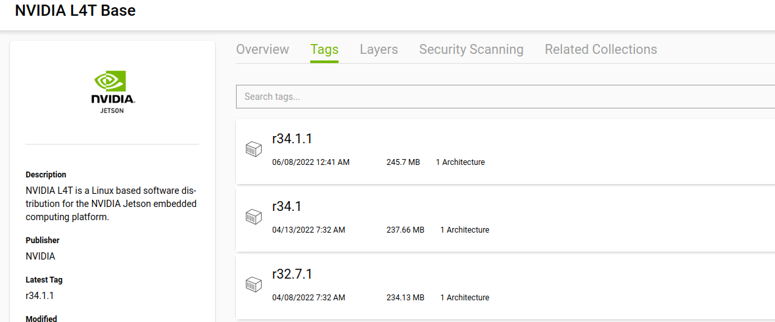Image resolution: width=775 pixels, height=322 pixels.
Task: Go to the Related Collections tab
Action: click(x=601, y=49)
